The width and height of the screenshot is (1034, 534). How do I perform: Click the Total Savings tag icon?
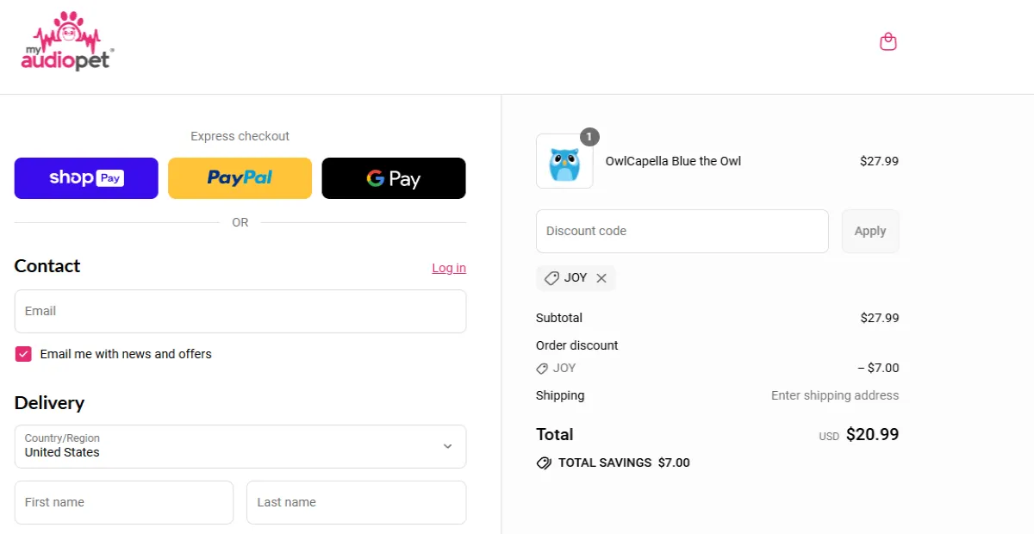tap(544, 463)
